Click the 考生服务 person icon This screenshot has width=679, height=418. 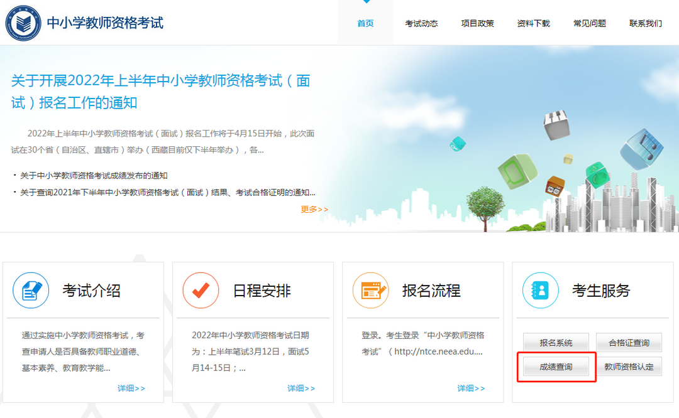pos(540,290)
